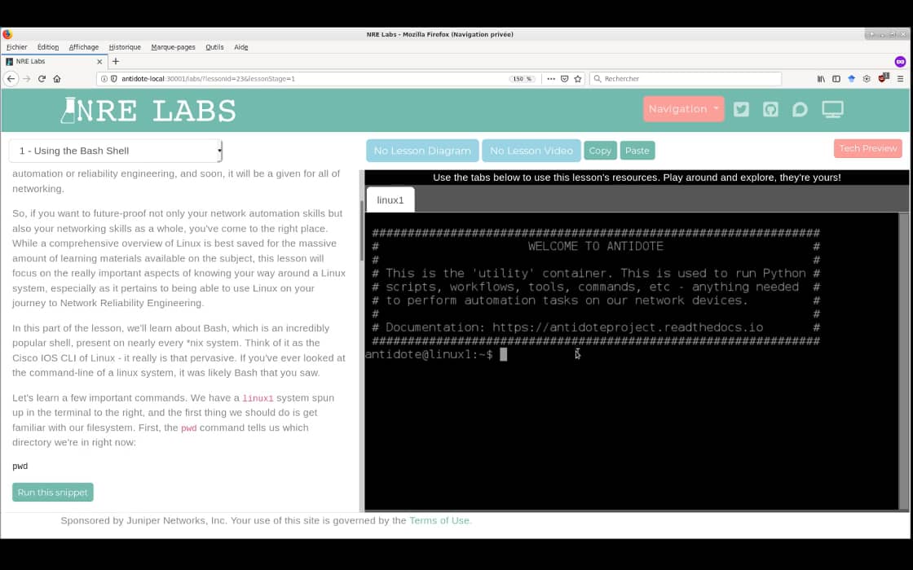Image resolution: width=913 pixels, height=570 pixels.
Task: Click the pink 'pwd' code word in the lesson
Action: click(x=188, y=428)
